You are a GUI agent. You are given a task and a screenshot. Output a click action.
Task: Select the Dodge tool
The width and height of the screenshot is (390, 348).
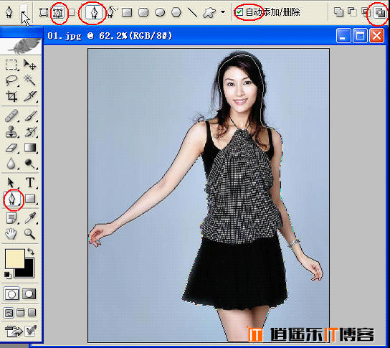click(30, 164)
